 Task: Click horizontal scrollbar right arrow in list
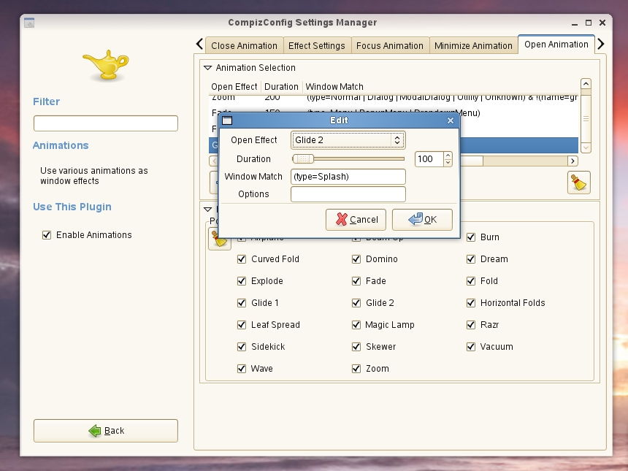[x=573, y=161]
